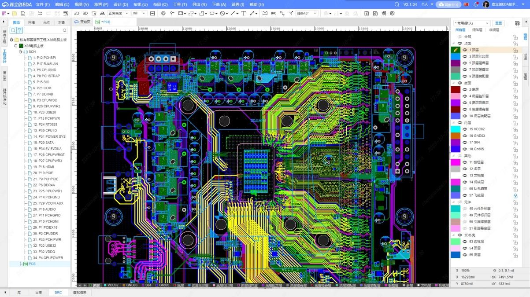Select the Text tool in toolbar
Screen dimensions: 530x297
[244, 13]
